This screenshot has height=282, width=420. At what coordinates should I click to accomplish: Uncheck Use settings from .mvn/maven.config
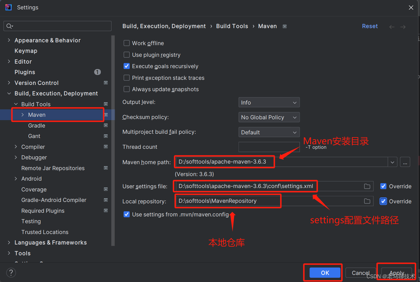[x=127, y=214]
